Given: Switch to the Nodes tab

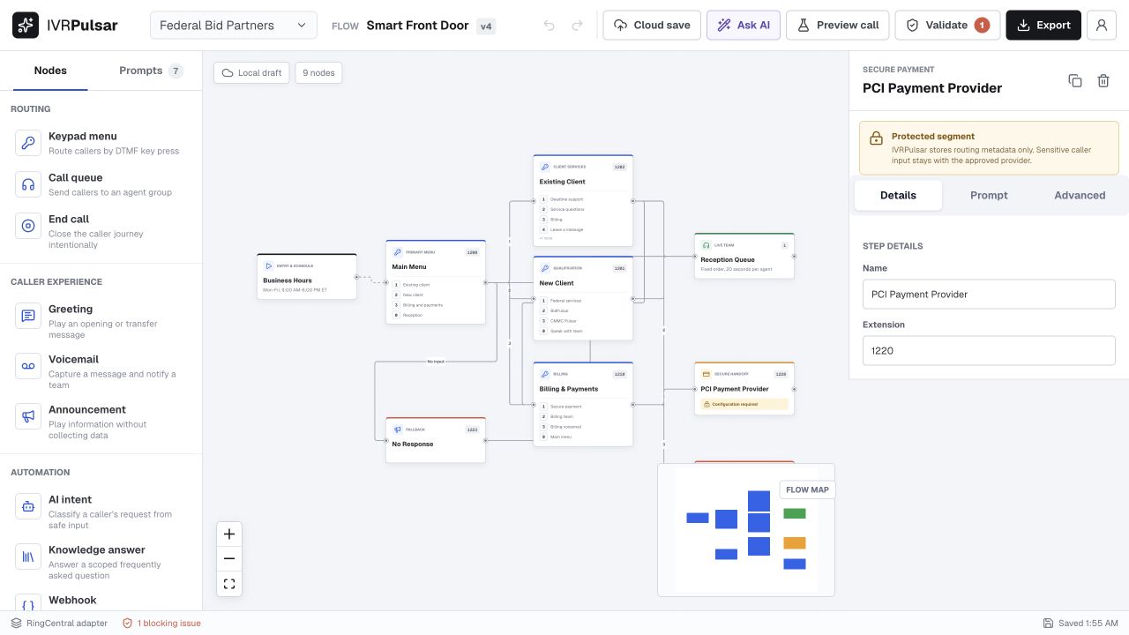Looking at the screenshot, I should pyautogui.click(x=50, y=71).
